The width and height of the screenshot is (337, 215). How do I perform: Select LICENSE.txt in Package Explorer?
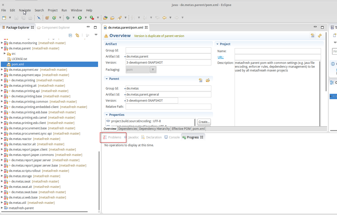(19, 59)
